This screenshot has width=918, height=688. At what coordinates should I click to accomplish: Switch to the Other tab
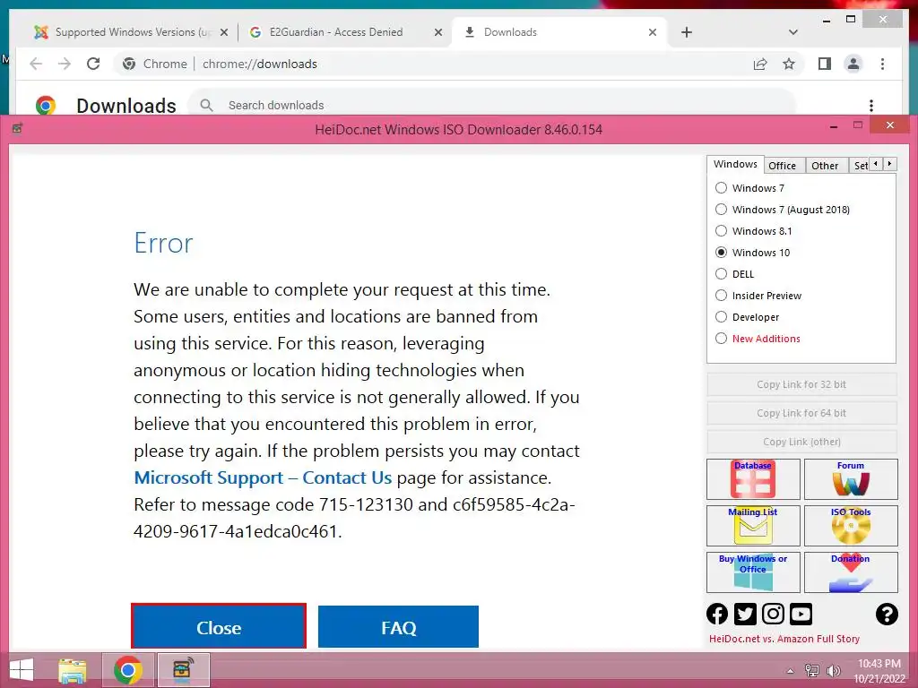(x=825, y=166)
